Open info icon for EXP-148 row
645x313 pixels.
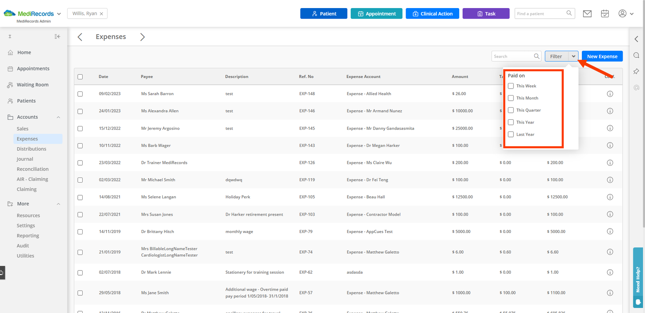(x=610, y=94)
